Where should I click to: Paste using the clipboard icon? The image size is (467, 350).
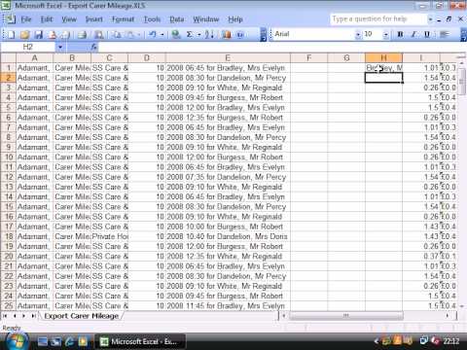coord(130,34)
